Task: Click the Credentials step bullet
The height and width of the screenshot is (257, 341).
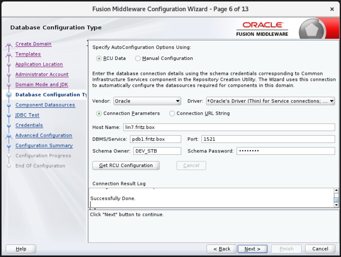Action: click(x=9, y=125)
